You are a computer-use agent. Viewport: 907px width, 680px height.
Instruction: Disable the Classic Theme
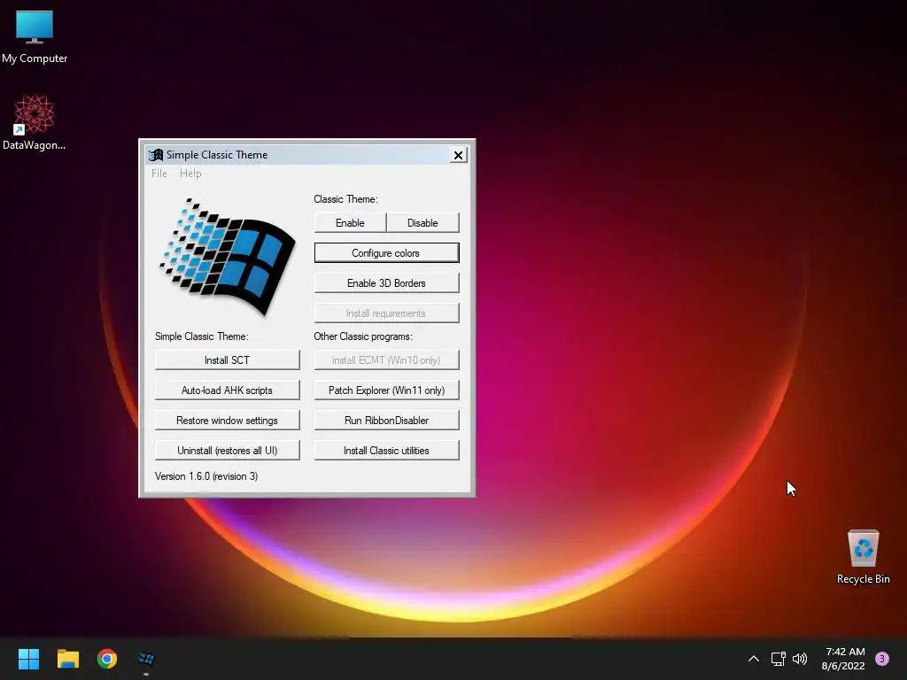(x=422, y=222)
